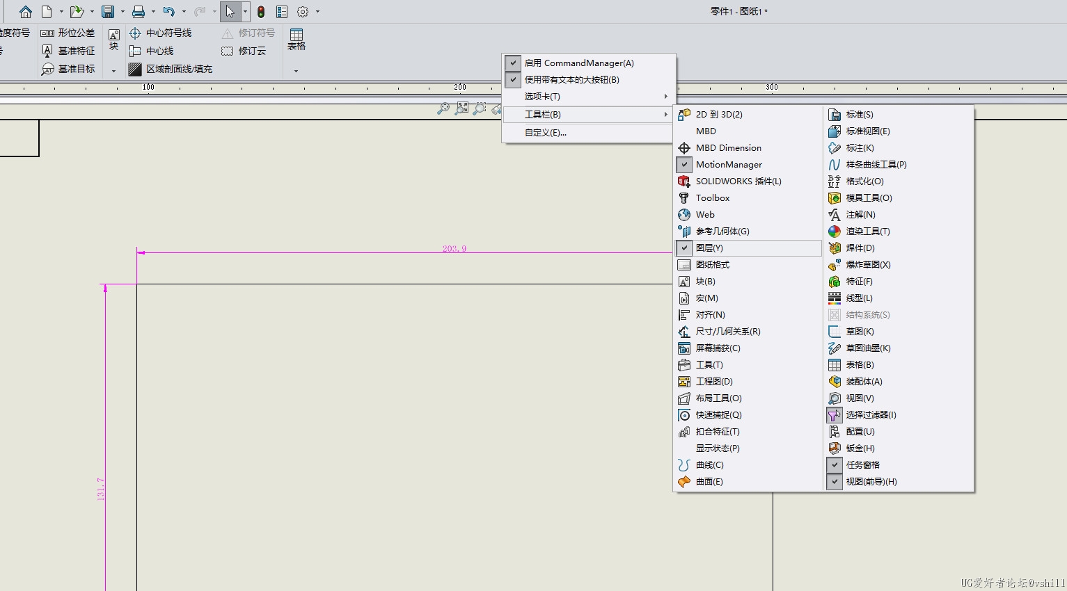
Task: Choose 自定义(E)... menu entry
Action: click(x=588, y=132)
